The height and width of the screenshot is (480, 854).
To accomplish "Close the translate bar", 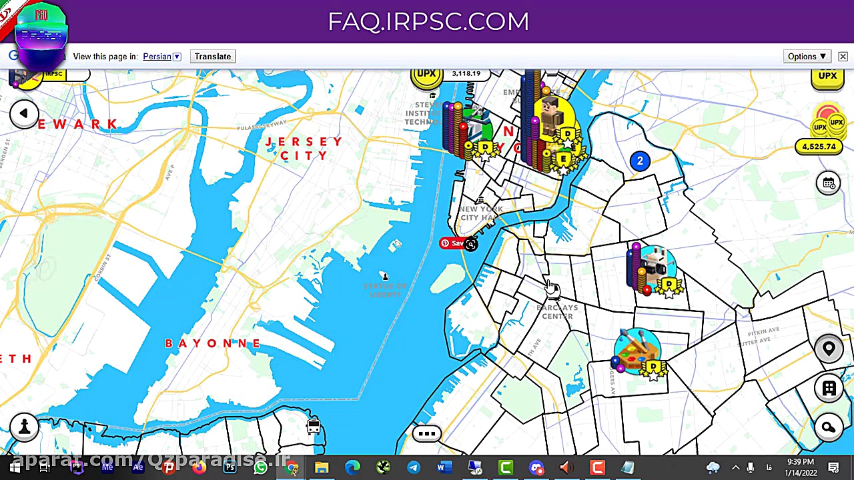I will coord(843,57).
